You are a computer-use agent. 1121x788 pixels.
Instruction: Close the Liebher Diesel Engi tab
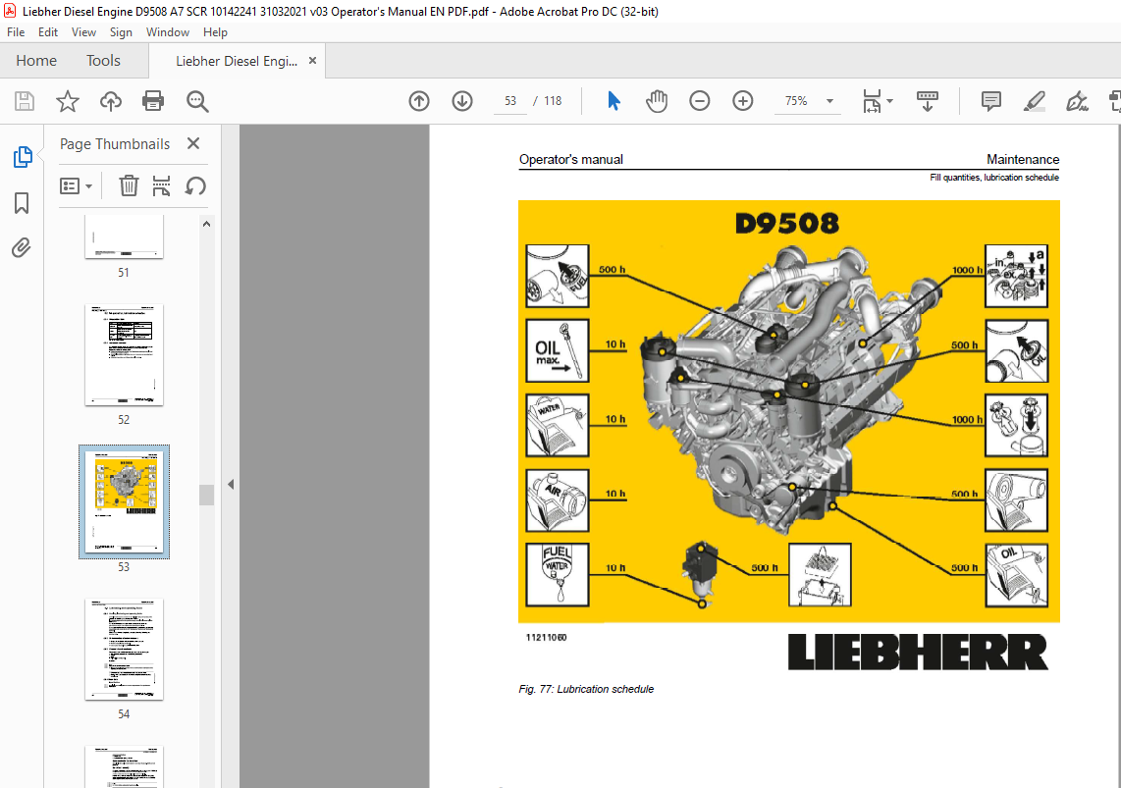point(312,61)
